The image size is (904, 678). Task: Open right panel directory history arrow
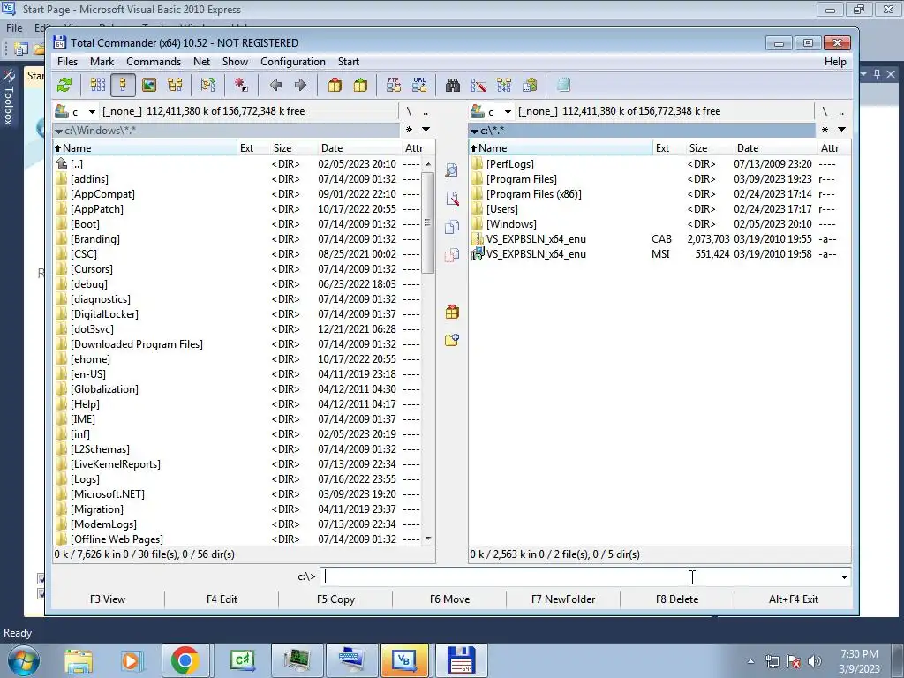841,129
